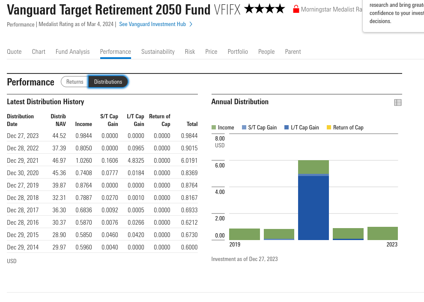This screenshot has height=302, width=424.
Task: Click the Dec 28, 2018 date cell
Action: [x=23, y=198]
